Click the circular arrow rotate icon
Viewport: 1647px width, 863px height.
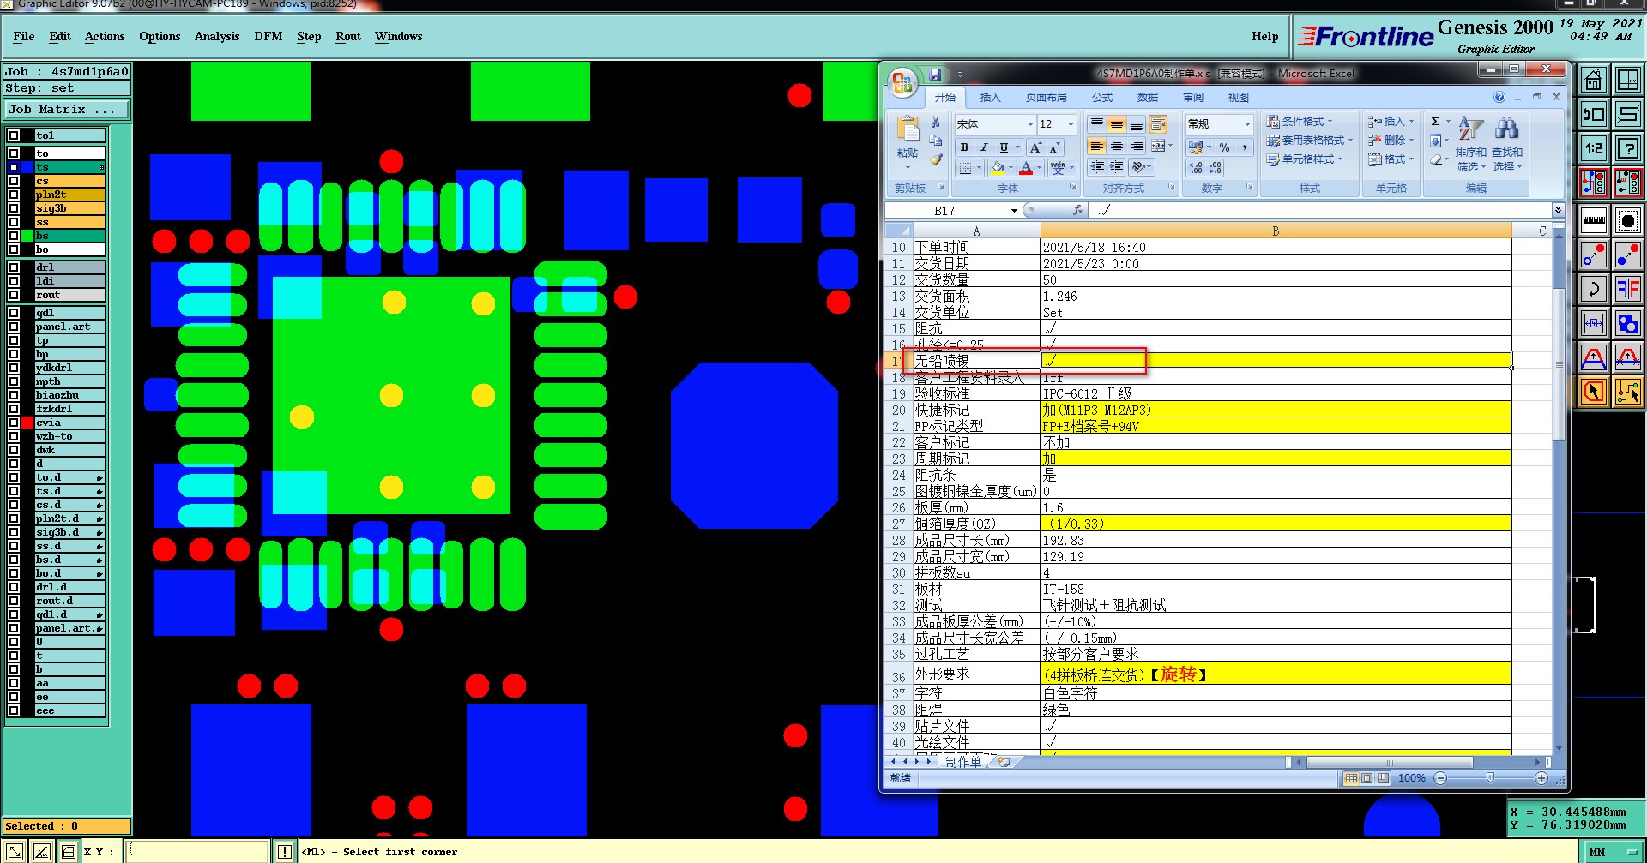[x=1594, y=289]
